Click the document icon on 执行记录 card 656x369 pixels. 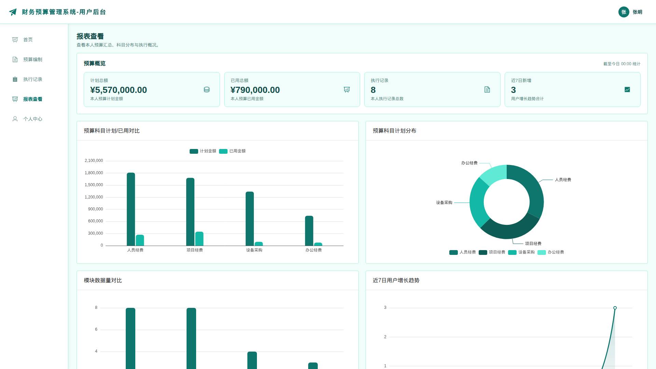pyautogui.click(x=487, y=90)
